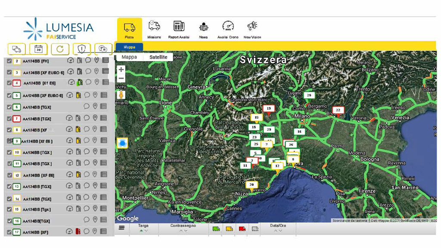The height and width of the screenshot is (248, 441).
Task: Sort Targa column descending
Action: tap(146, 231)
